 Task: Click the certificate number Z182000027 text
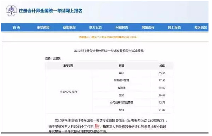tap(154, 120)
